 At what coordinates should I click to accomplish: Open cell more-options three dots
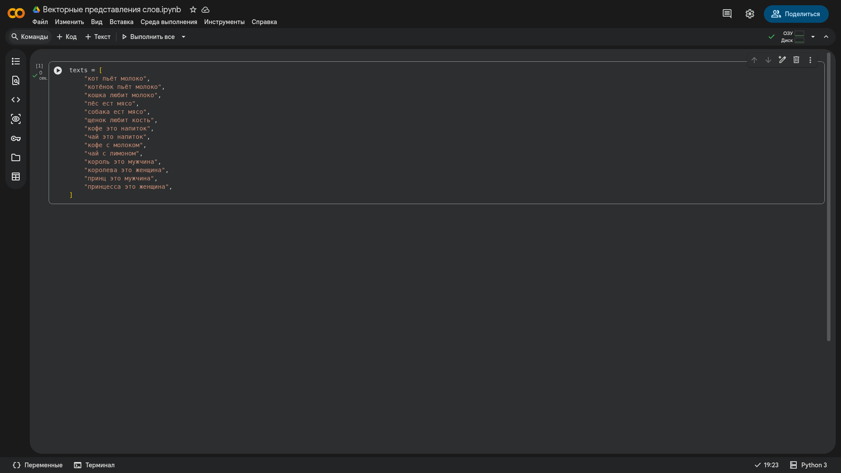coord(810,60)
